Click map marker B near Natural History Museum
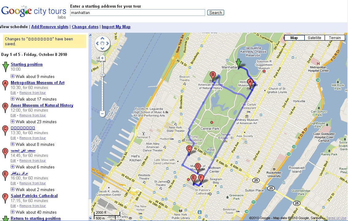The width and height of the screenshot is (348, 221). [x=212, y=75]
